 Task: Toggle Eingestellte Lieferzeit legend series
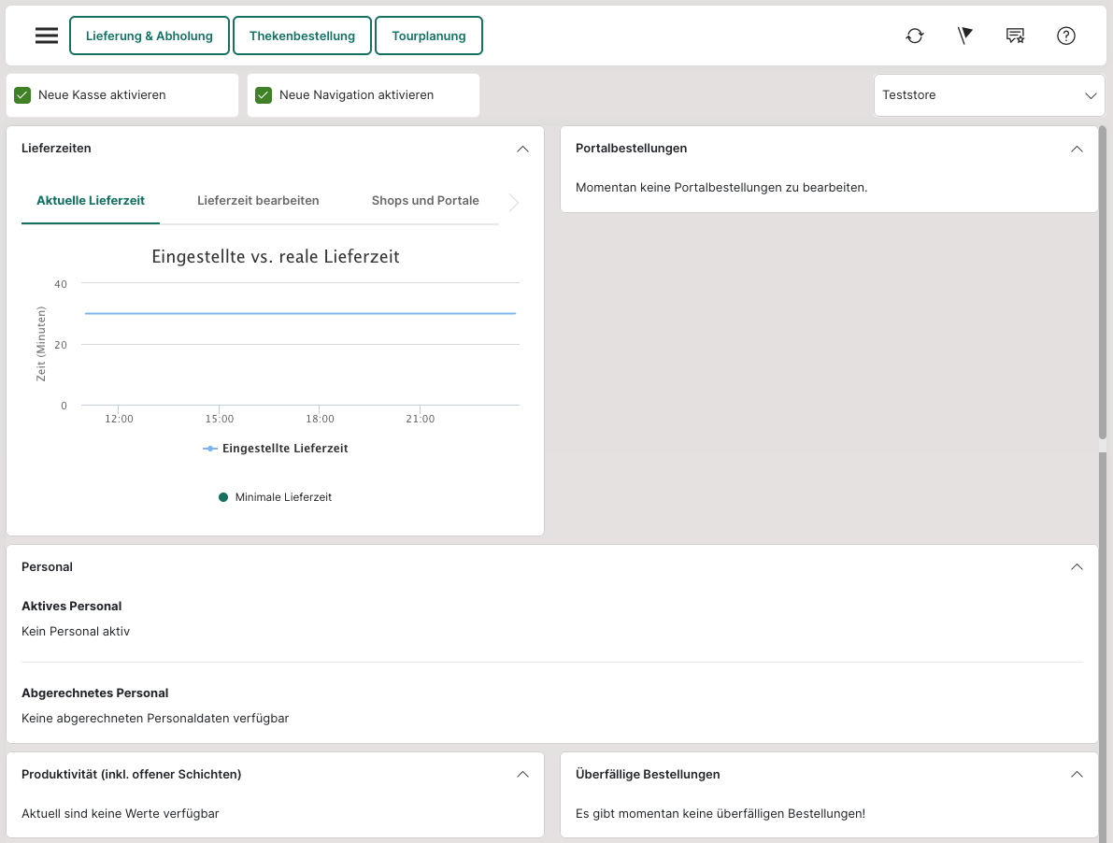point(276,449)
